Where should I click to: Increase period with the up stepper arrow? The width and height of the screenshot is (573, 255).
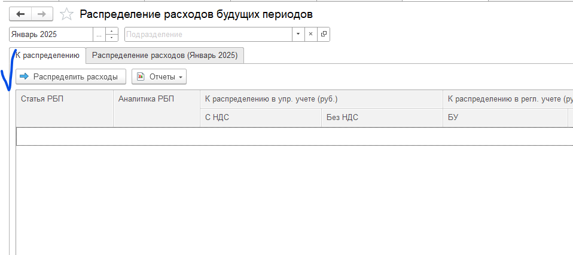(112, 31)
